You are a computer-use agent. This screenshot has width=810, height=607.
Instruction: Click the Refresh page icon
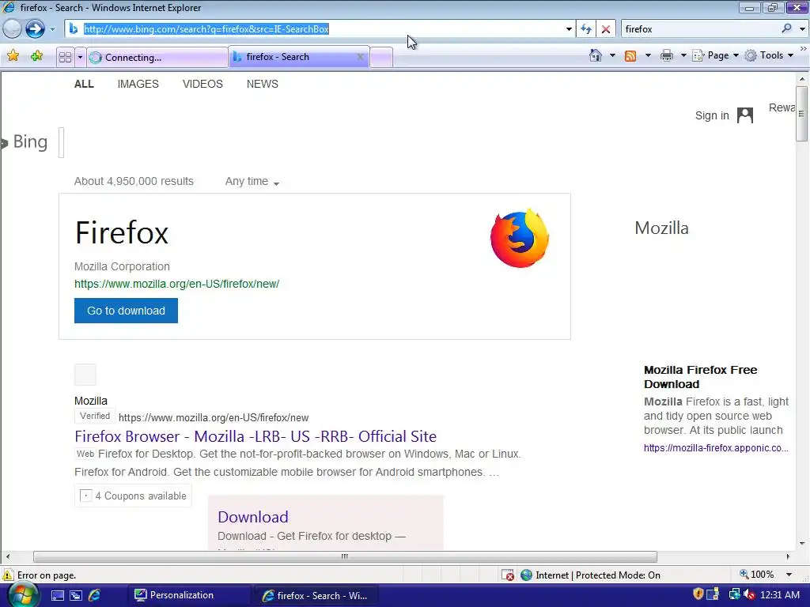pos(586,29)
